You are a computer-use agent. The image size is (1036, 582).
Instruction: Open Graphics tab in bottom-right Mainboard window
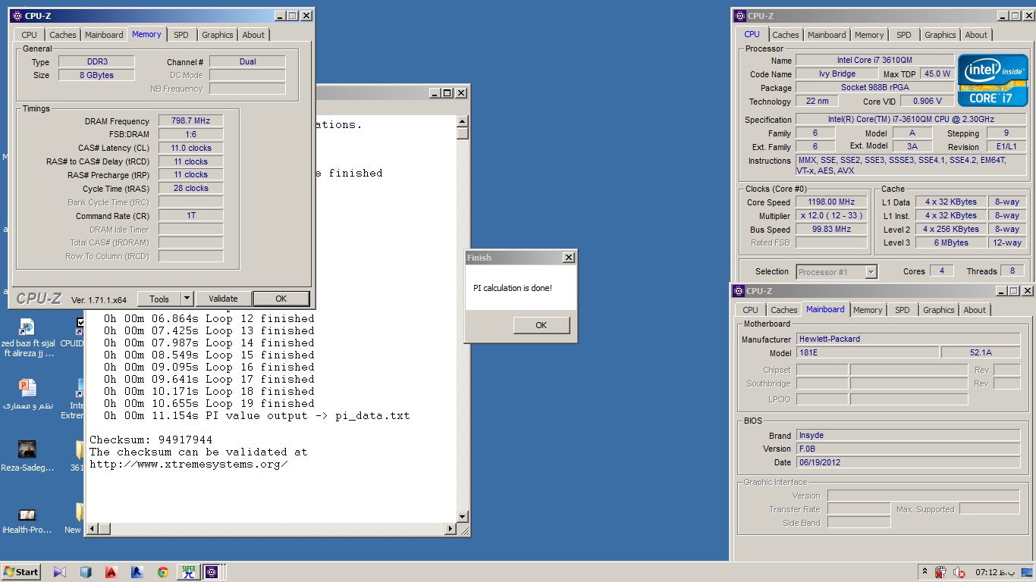(x=938, y=310)
